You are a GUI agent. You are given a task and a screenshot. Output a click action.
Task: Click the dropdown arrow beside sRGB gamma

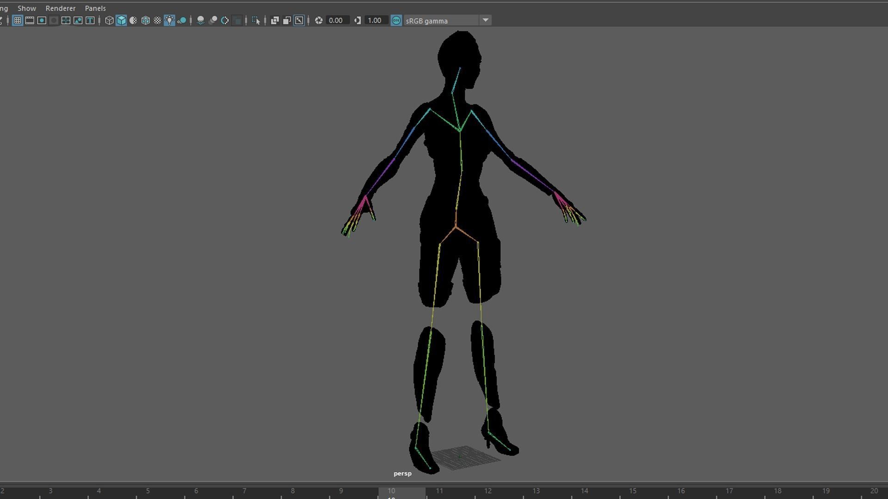[x=486, y=20]
